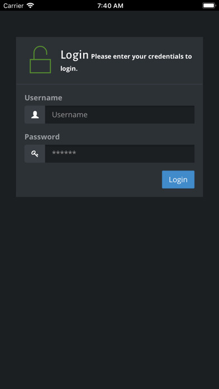Tap the 7:40 AM clock in status bar
The height and width of the screenshot is (389, 219).
point(110,6)
